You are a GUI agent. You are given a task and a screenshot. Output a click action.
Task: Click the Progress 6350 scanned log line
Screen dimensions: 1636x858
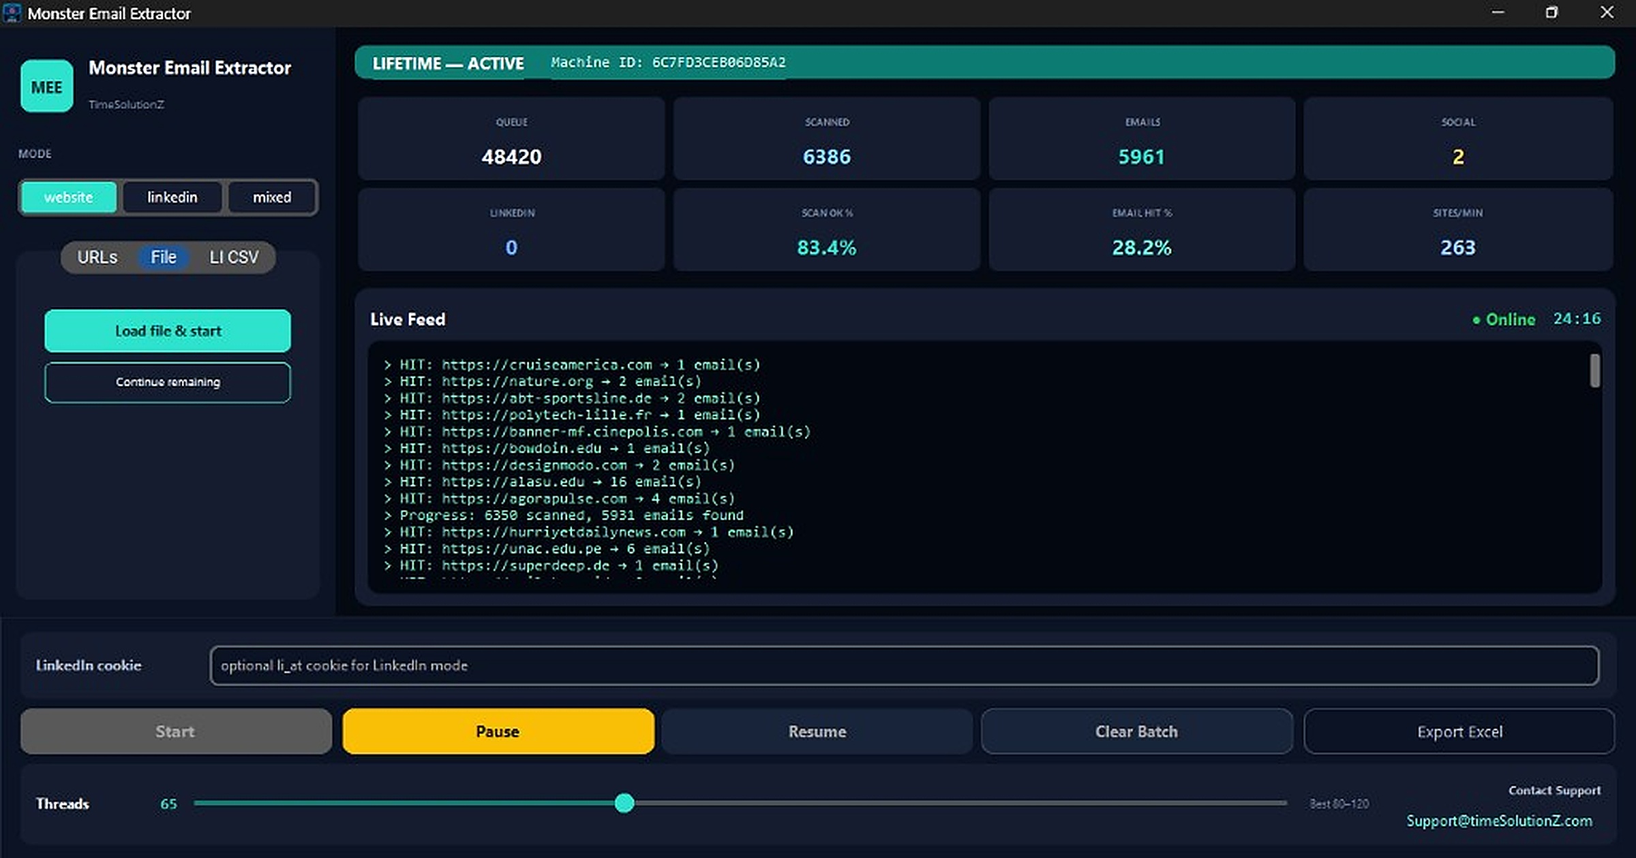click(564, 515)
